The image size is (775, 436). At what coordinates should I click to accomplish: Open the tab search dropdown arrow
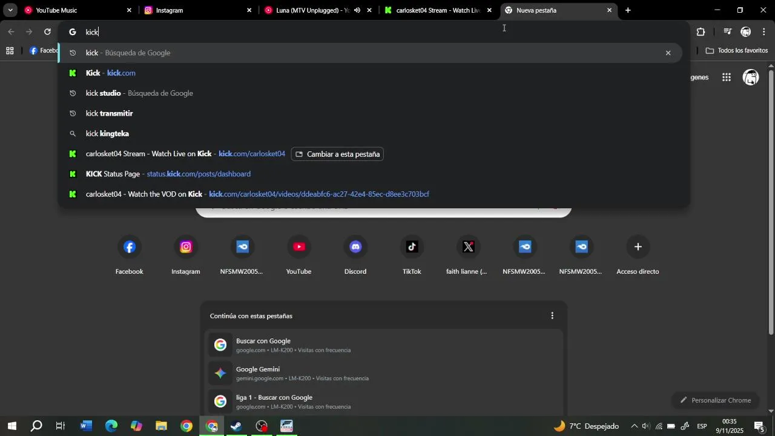(x=10, y=10)
